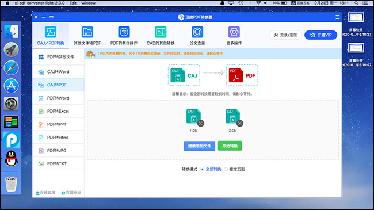The height and width of the screenshot is (210, 374).
Task: Choose 全部转换 conversion mode
Action: 211,169
